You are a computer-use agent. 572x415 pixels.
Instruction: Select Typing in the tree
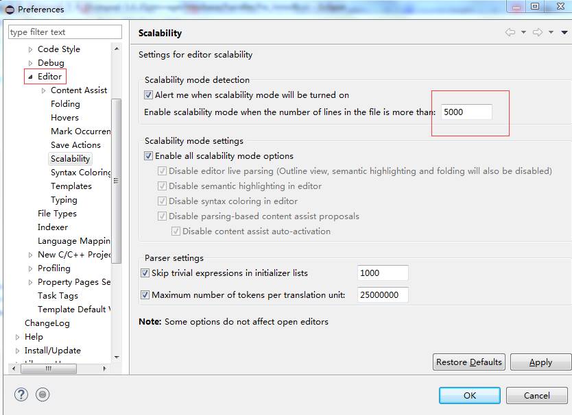coord(64,200)
